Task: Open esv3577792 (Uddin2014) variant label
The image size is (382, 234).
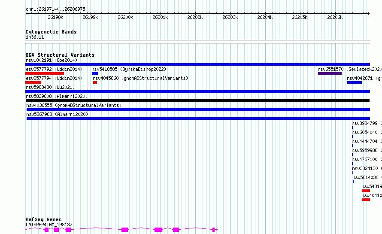Action: tap(54, 69)
